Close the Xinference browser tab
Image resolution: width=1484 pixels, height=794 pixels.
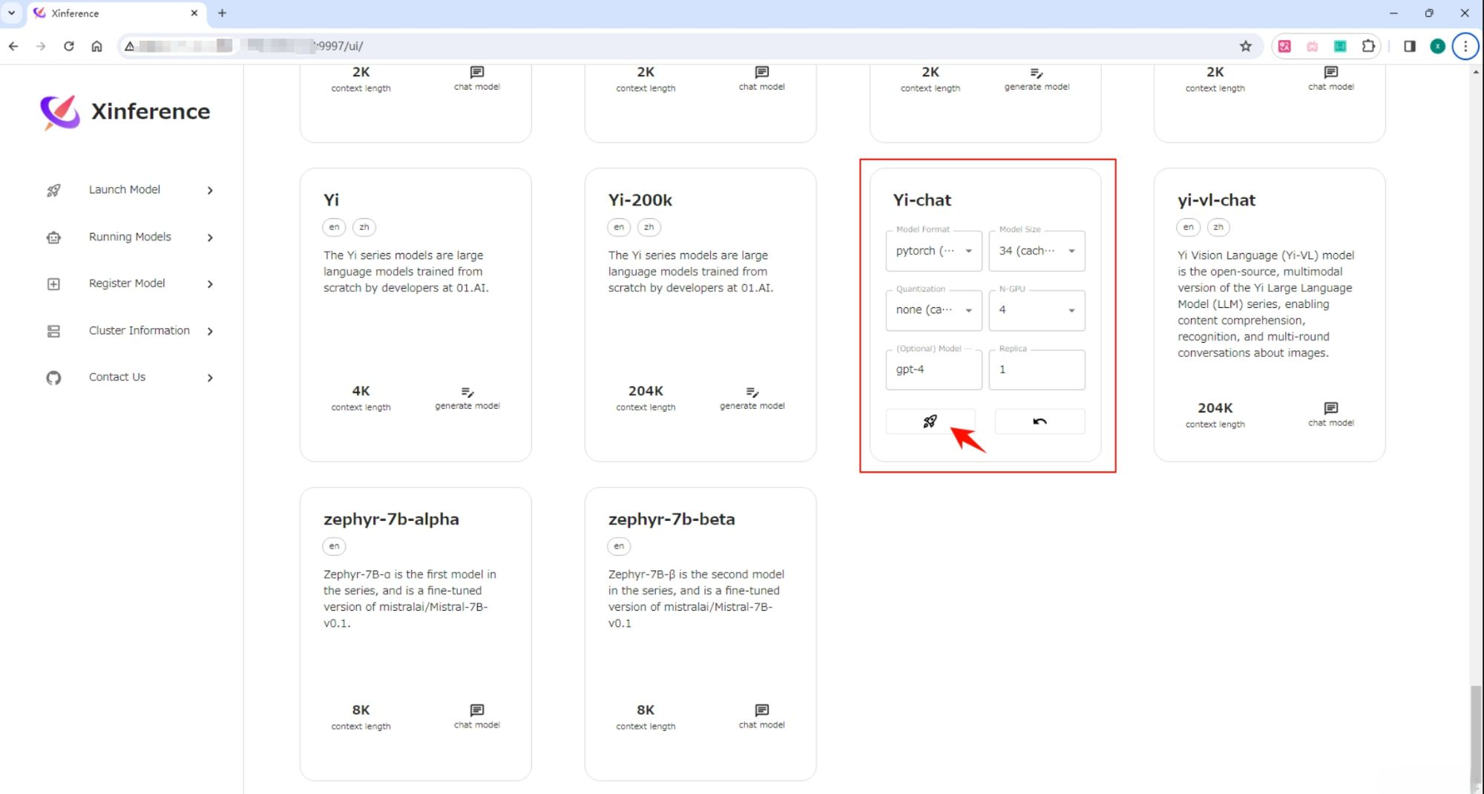tap(194, 13)
